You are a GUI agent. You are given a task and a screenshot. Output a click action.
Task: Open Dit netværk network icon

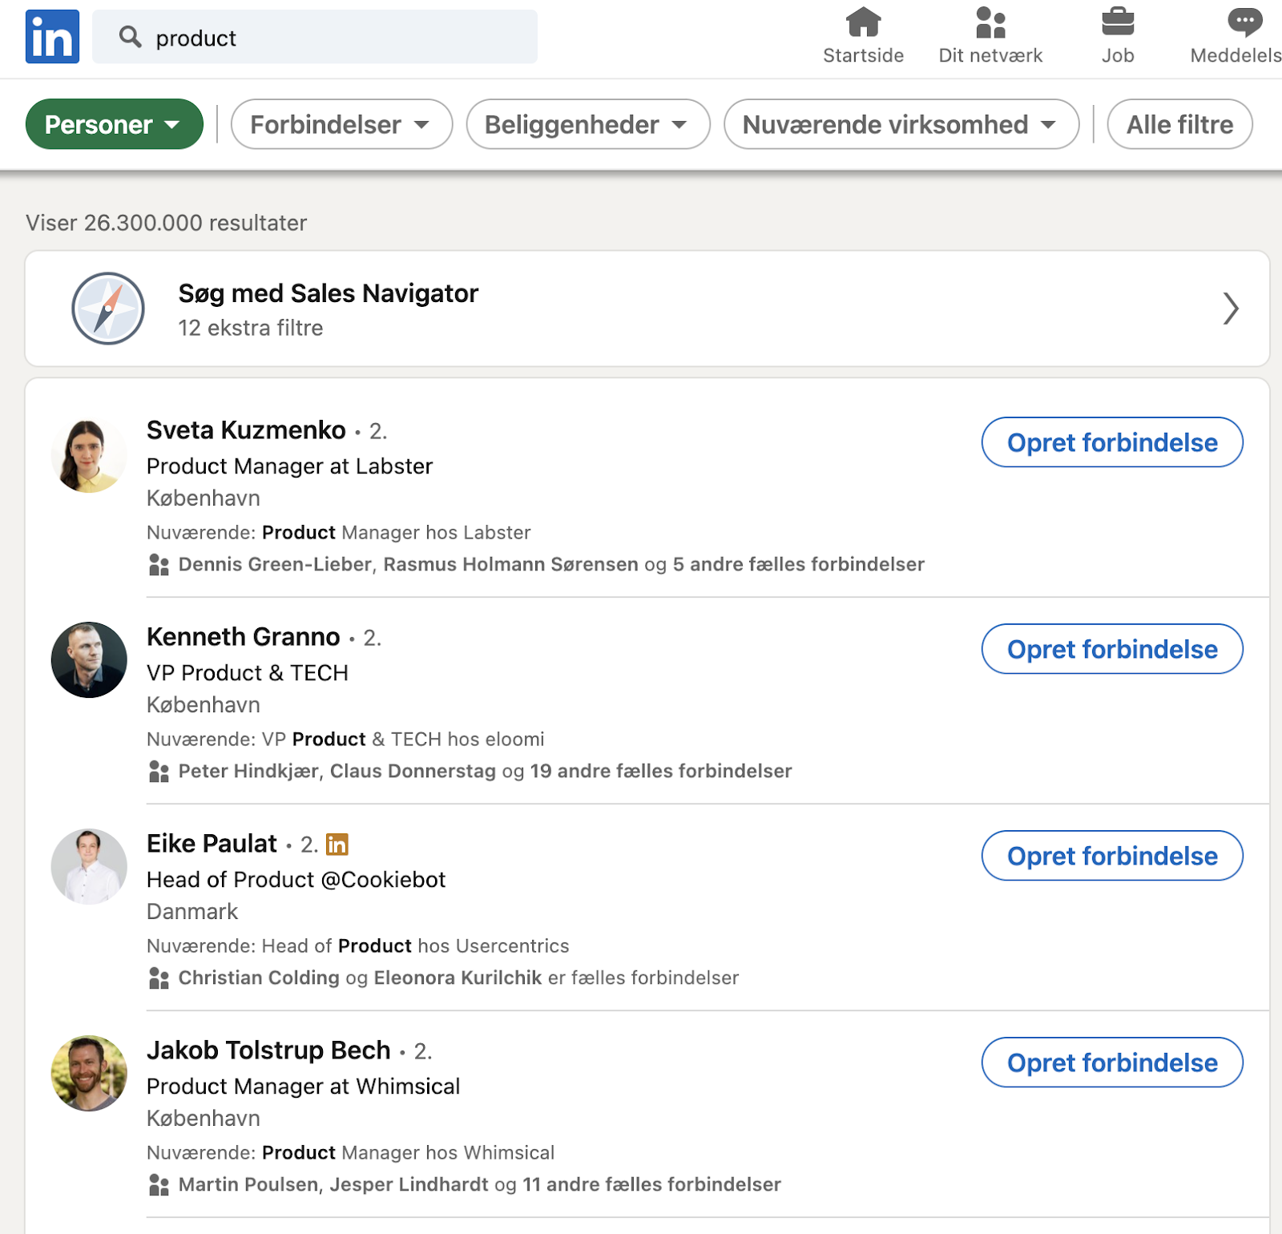990,22
